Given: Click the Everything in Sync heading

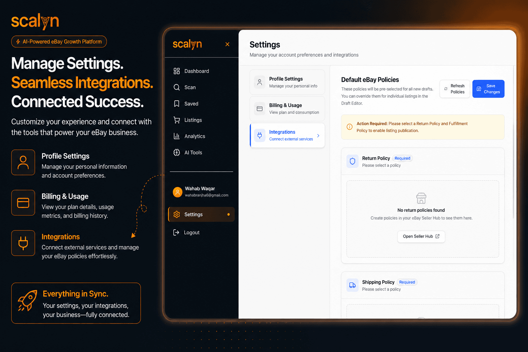Looking at the screenshot, I should [x=76, y=294].
